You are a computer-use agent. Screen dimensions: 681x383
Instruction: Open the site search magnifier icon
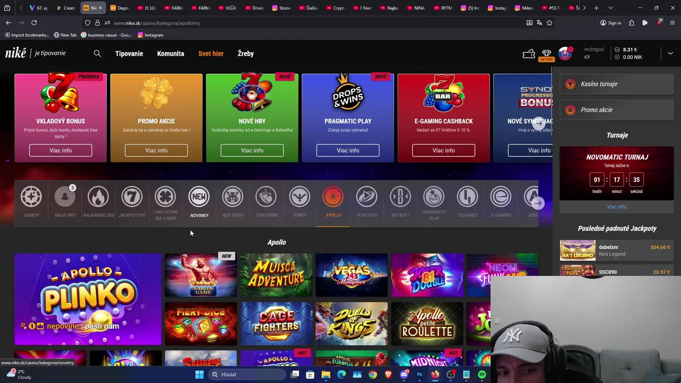pyautogui.click(x=97, y=54)
